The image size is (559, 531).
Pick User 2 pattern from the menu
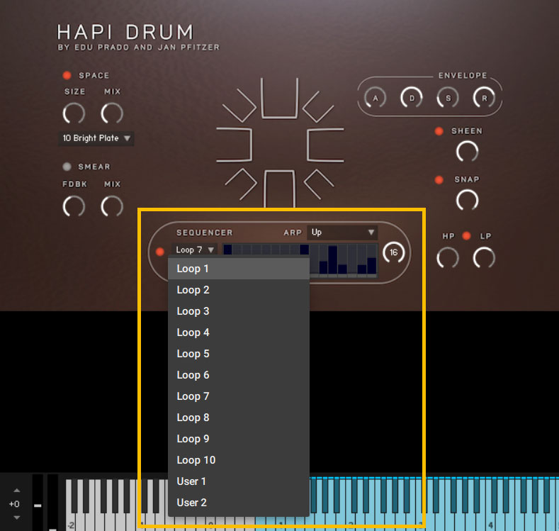click(x=239, y=503)
